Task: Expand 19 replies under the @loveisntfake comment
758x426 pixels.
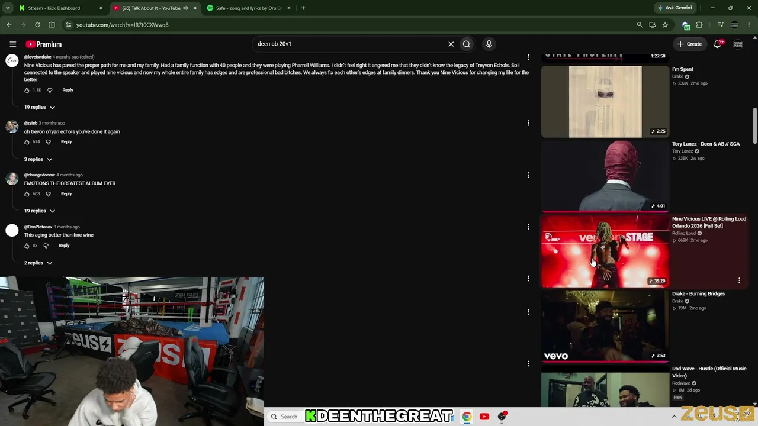Action: point(40,107)
